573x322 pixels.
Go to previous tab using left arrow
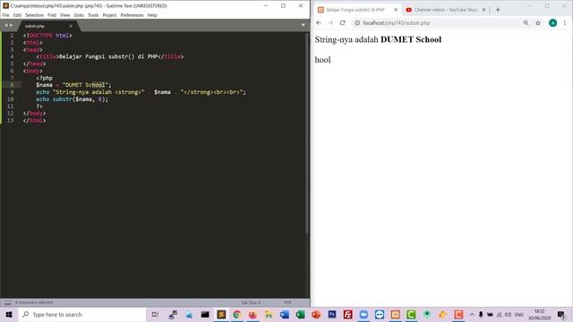[x=6, y=25]
